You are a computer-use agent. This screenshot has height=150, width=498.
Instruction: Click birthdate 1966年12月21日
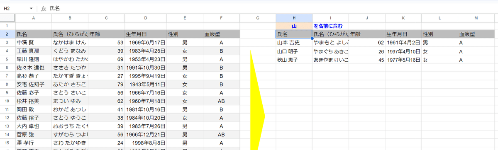[x=146, y=135]
